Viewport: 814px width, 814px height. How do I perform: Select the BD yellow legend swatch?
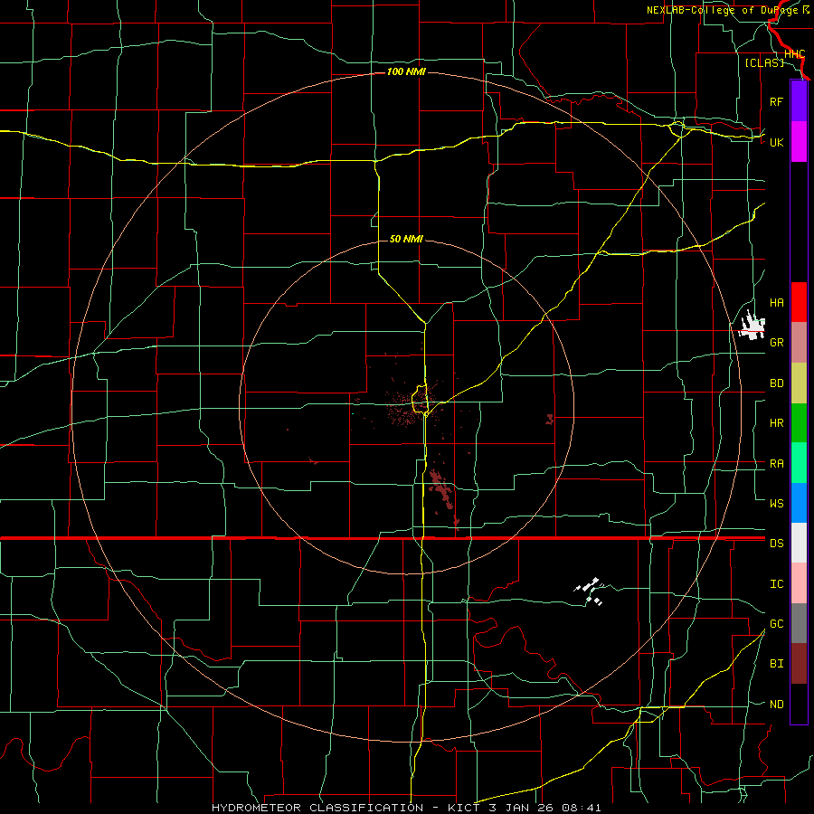click(x=799, y=383)
